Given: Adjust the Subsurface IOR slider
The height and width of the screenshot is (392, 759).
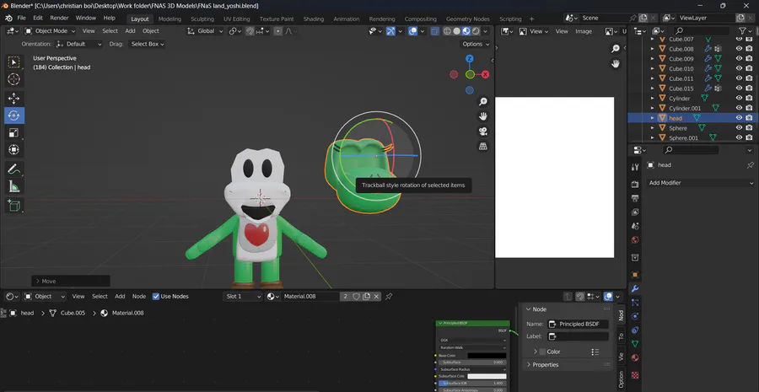Looking at the screenshot, I should click(472, 383).
